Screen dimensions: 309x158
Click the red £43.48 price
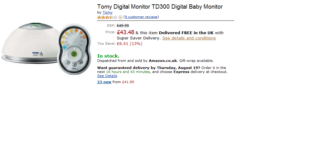(x=125, y=32)
